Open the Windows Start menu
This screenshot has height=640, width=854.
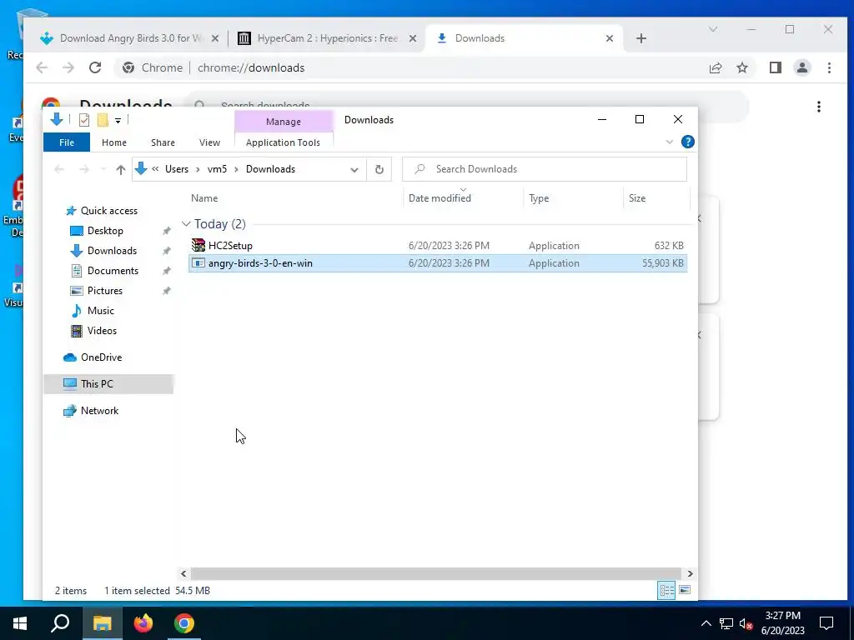(x=20, y=623)
